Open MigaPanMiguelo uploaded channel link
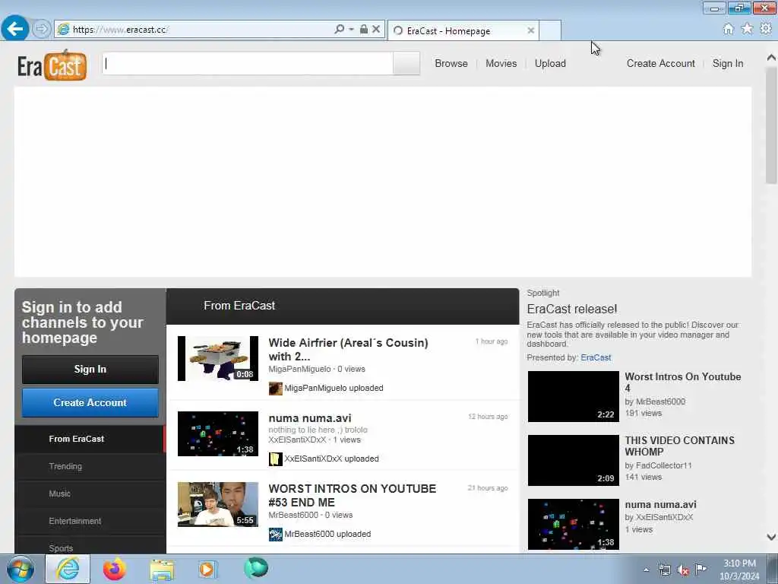 334,389
